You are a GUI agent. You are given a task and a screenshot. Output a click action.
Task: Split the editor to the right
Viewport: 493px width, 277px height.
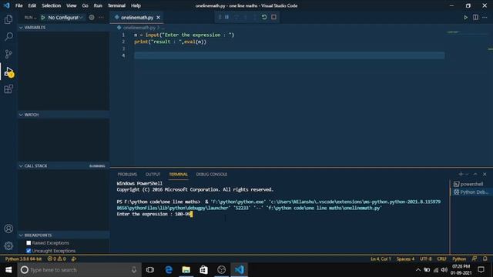tap(475, 18)
